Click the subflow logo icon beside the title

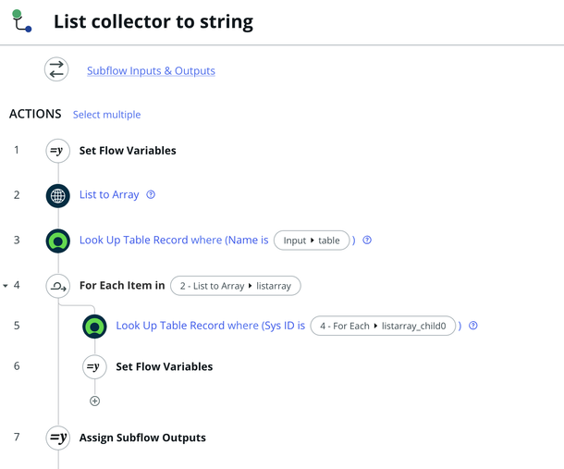pos(21,20)
